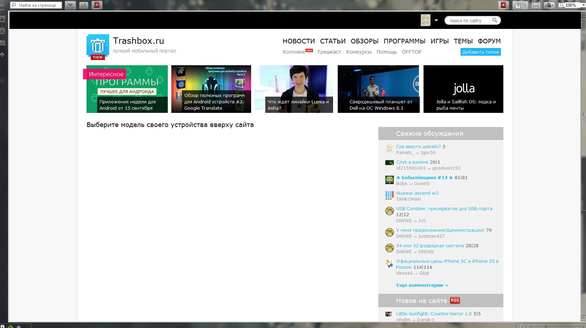Open dropdown next to Find on page field
This screenshot has width=586, height=328.
(70, 5)
